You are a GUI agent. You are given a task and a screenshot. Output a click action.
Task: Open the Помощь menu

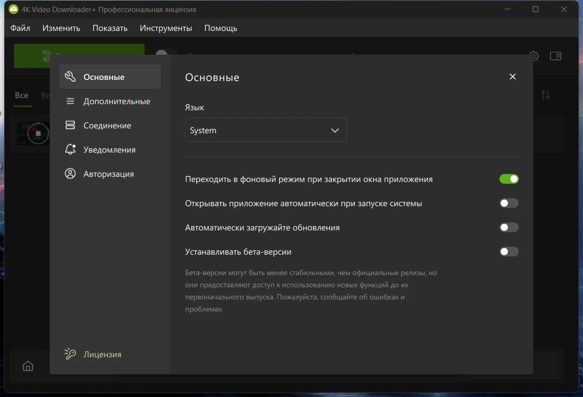tap(220, 28)
